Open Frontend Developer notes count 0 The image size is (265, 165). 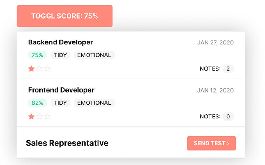[x=228, y=117]
